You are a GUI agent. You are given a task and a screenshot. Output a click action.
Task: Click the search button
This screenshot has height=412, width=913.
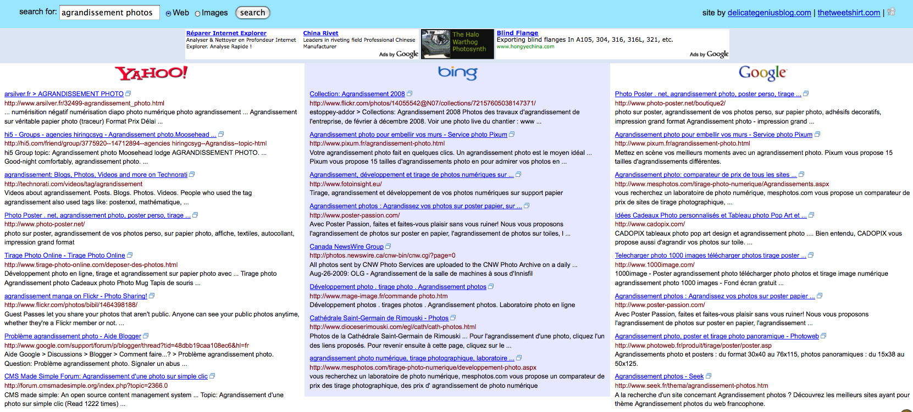tap(253, 13)
